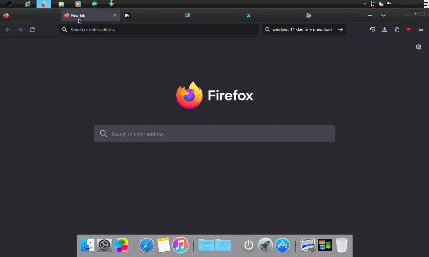
Task: Personalize new tab with gear icon
Action: click(419, 47)
